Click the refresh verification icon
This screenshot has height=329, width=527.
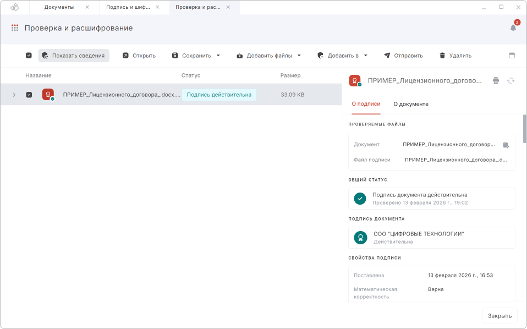click(x=510, y=81)
